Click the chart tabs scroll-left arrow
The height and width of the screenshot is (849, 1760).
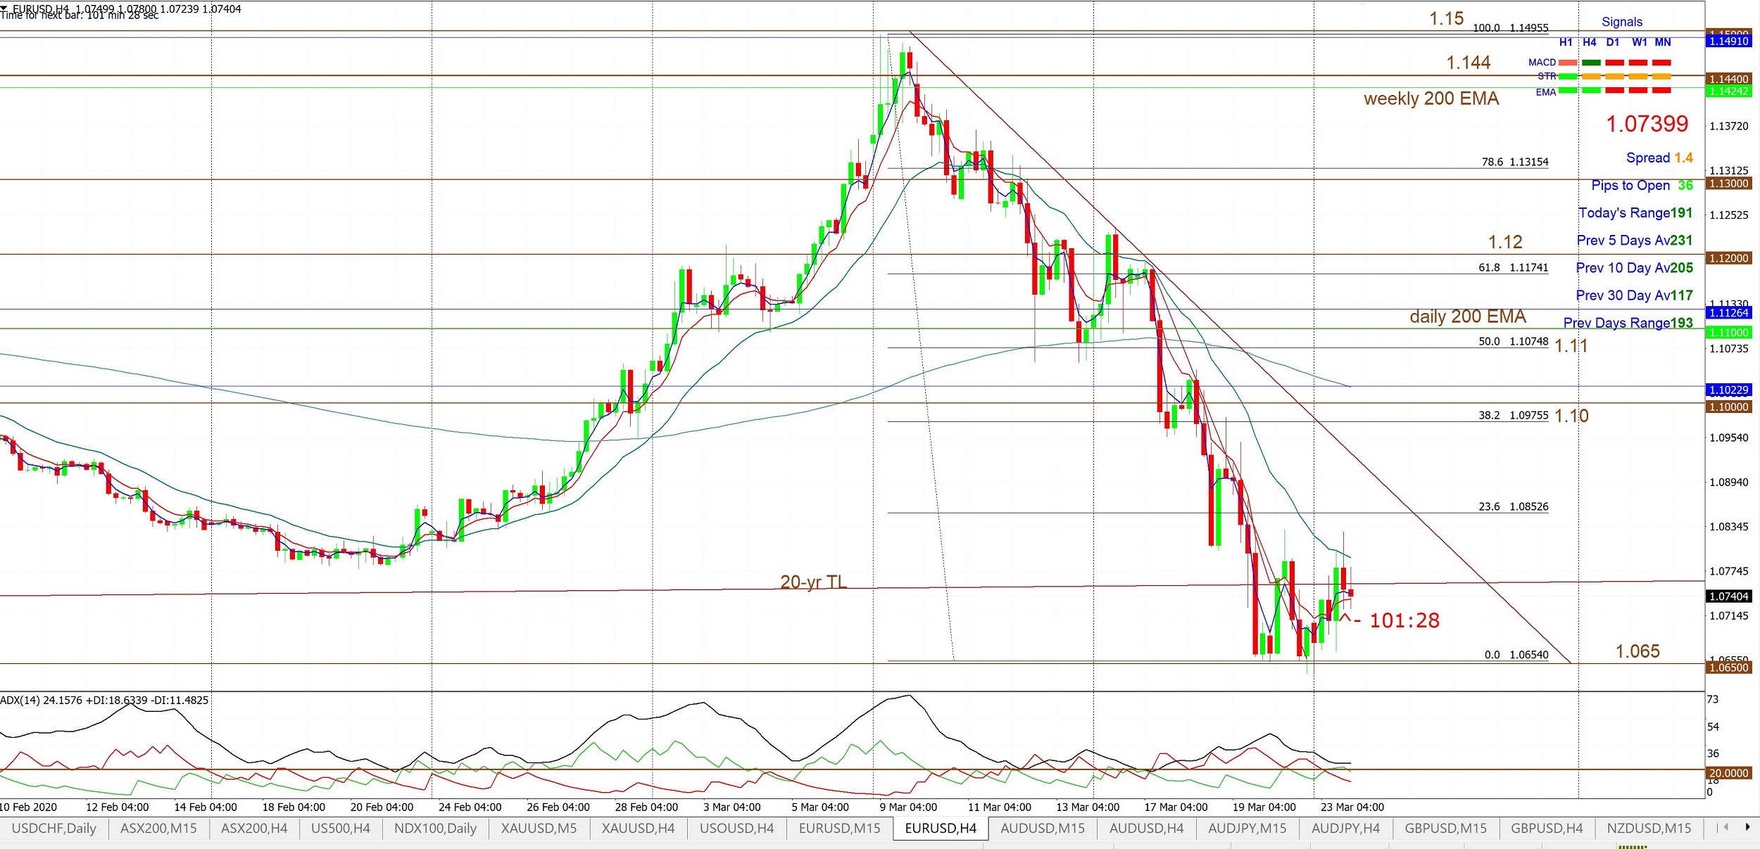tap(1726, 827)
